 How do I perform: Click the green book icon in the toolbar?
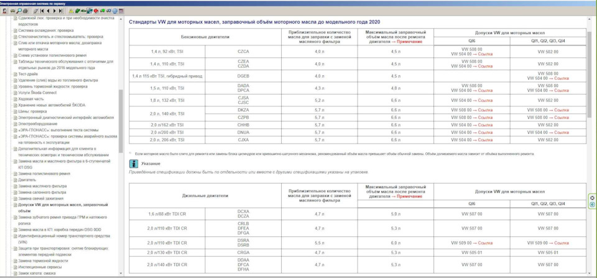[77, 11]
